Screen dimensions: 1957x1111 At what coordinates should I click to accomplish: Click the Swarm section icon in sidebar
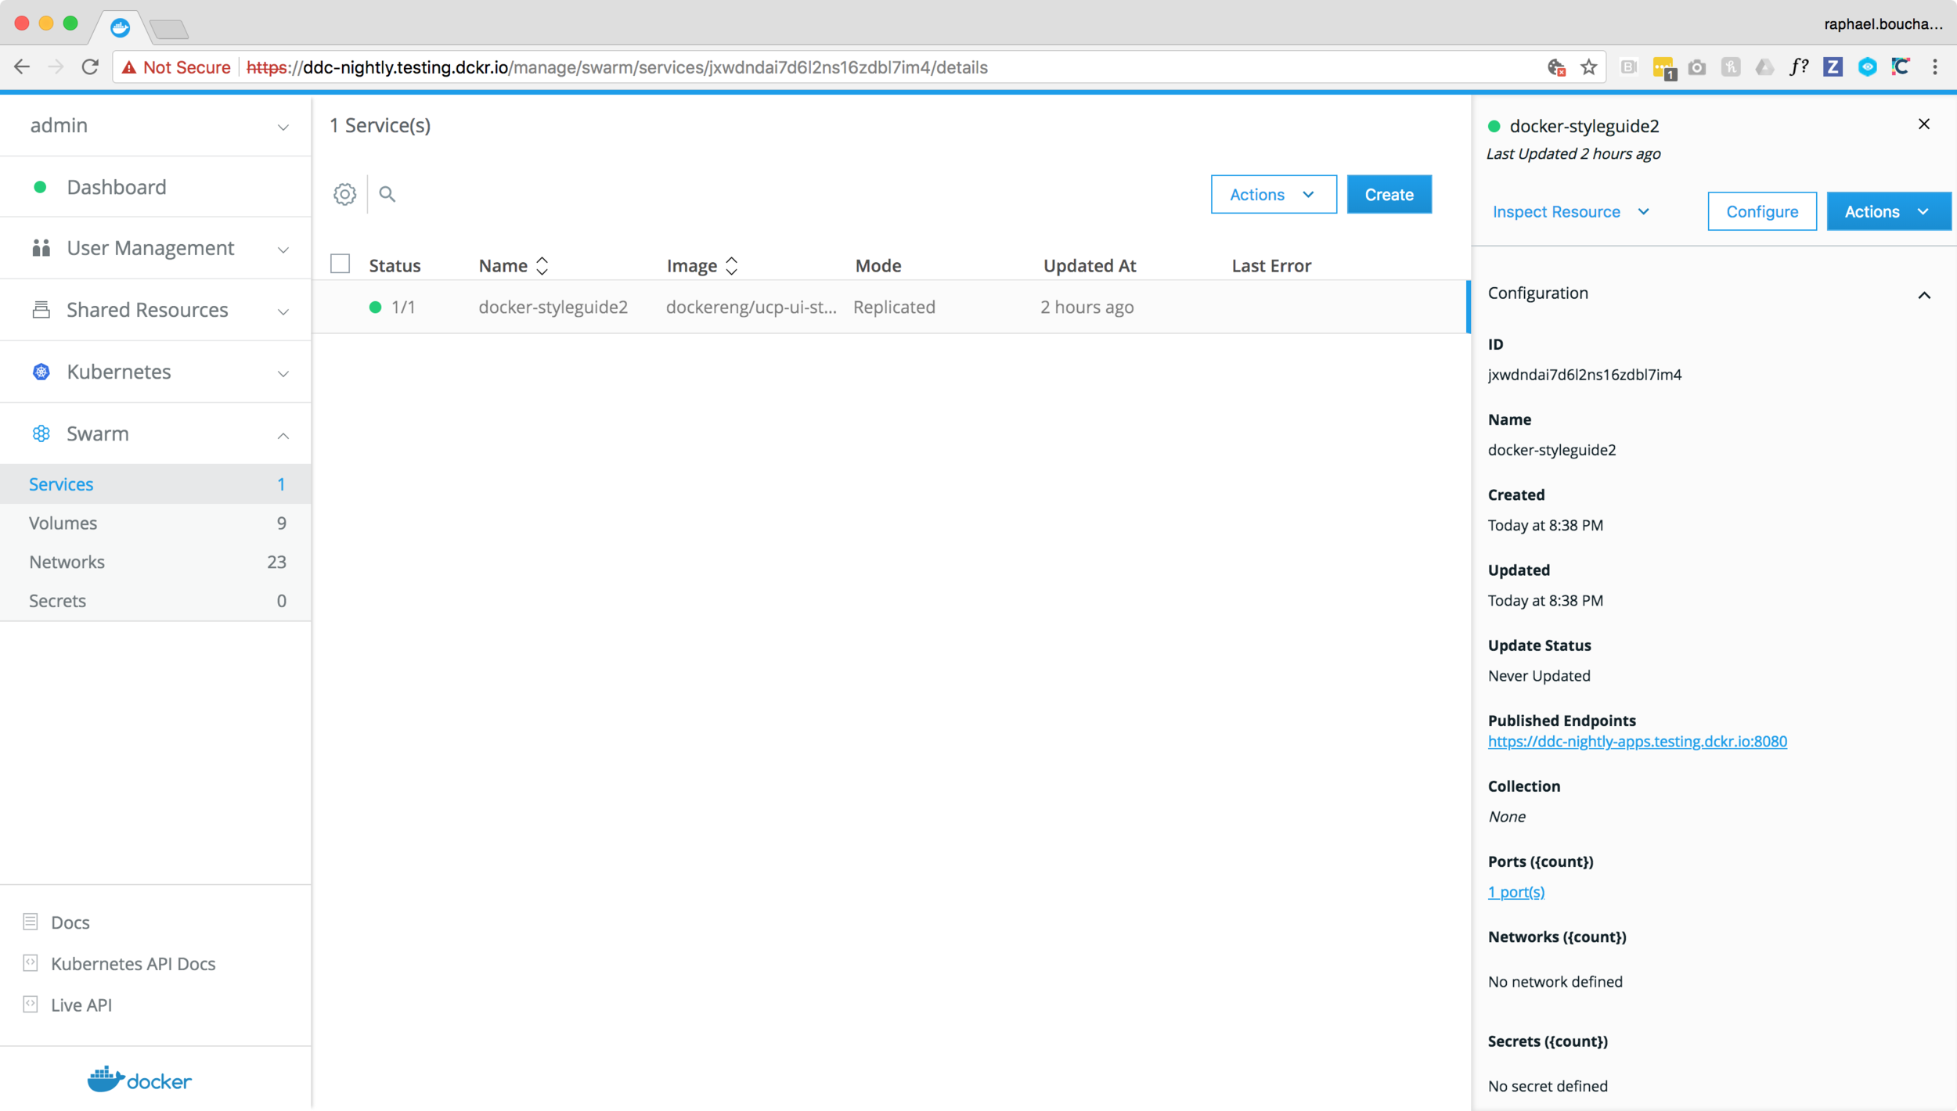41,433
